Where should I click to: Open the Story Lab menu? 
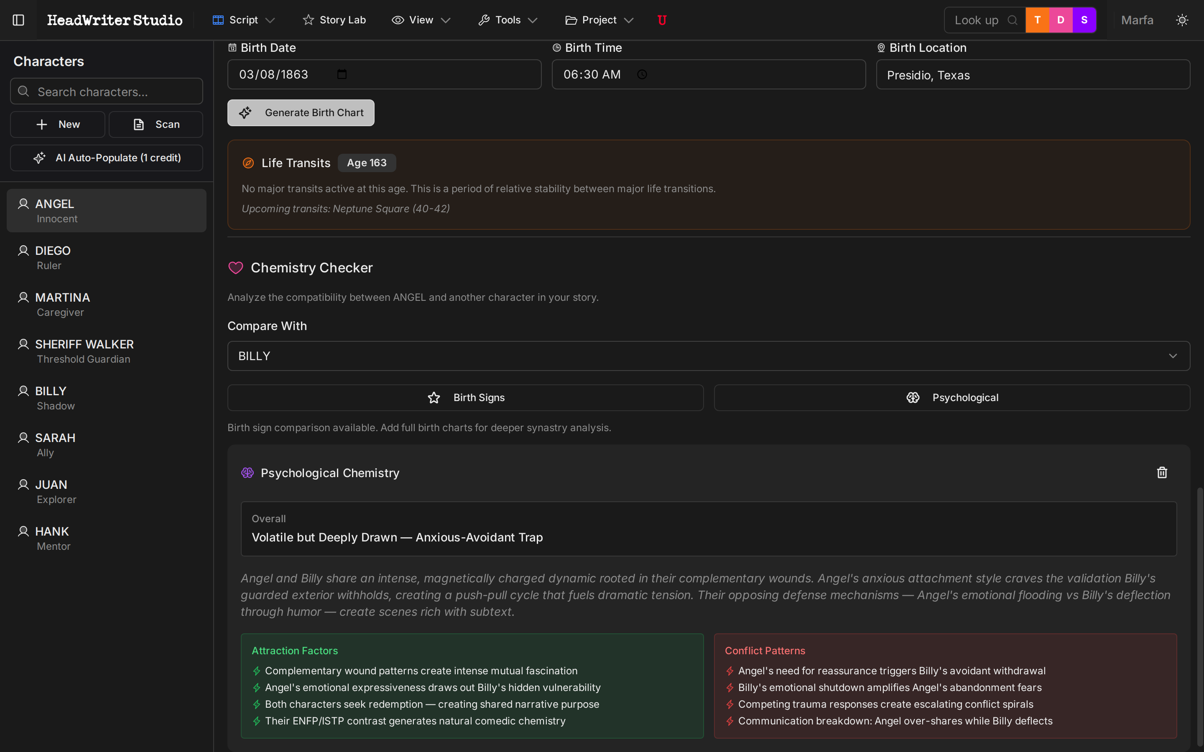334,20
